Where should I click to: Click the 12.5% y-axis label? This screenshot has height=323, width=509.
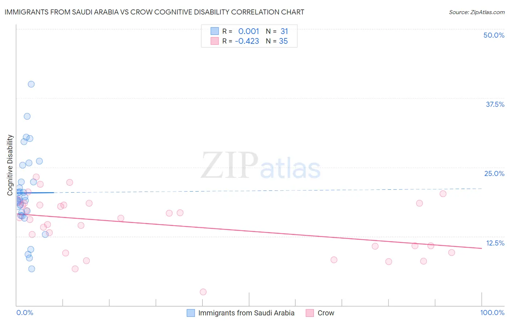pos(495,243)
